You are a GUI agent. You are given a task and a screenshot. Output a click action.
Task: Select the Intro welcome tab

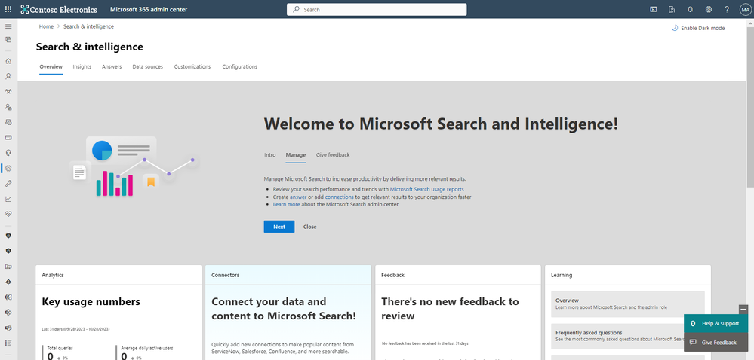pyautogui.click(x=270, y=155)
